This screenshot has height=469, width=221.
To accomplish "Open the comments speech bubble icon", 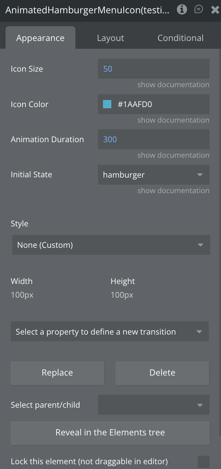I will pos(199,10).
